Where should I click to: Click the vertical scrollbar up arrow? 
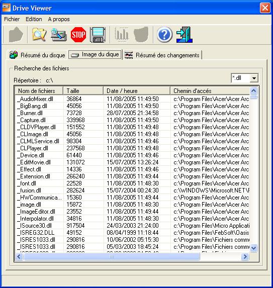click(x=254, y=90)
